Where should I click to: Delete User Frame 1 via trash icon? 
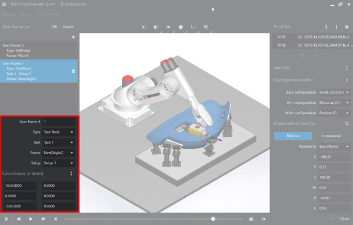tap(73, 71)
